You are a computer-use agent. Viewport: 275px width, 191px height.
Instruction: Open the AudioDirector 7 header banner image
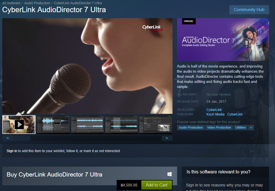[223, 40]
